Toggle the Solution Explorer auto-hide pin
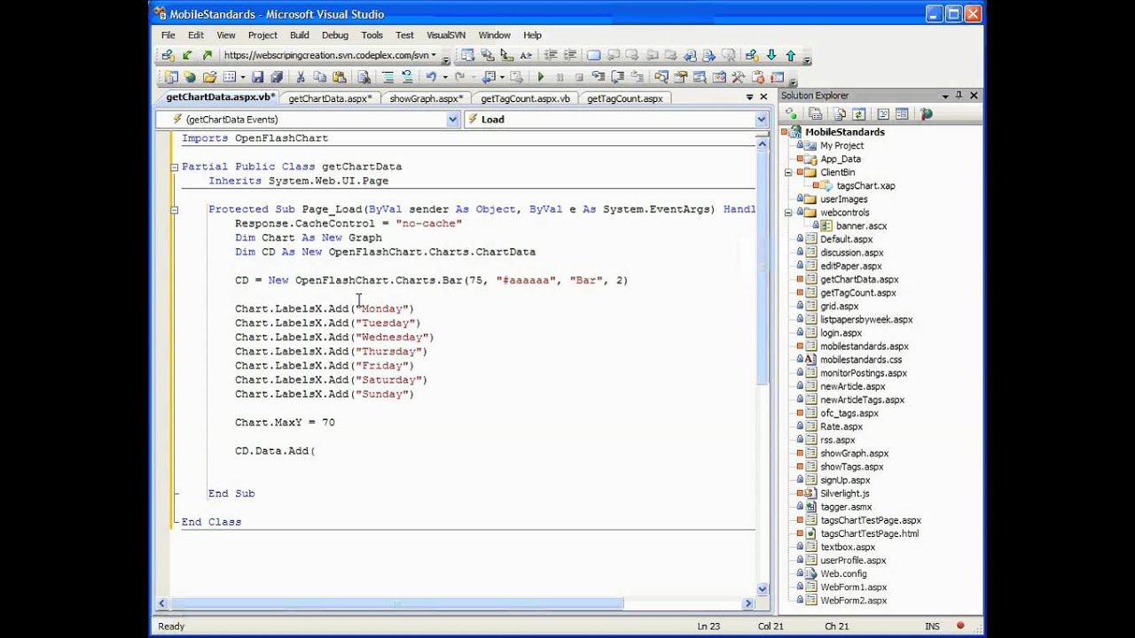This screenshot has width=1135, height=638. (959, 95)
